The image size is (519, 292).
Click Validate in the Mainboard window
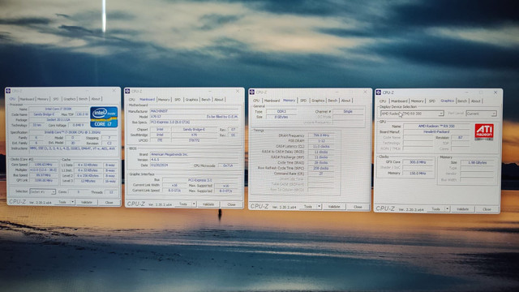pyautogui.click(x=208, y=204)
